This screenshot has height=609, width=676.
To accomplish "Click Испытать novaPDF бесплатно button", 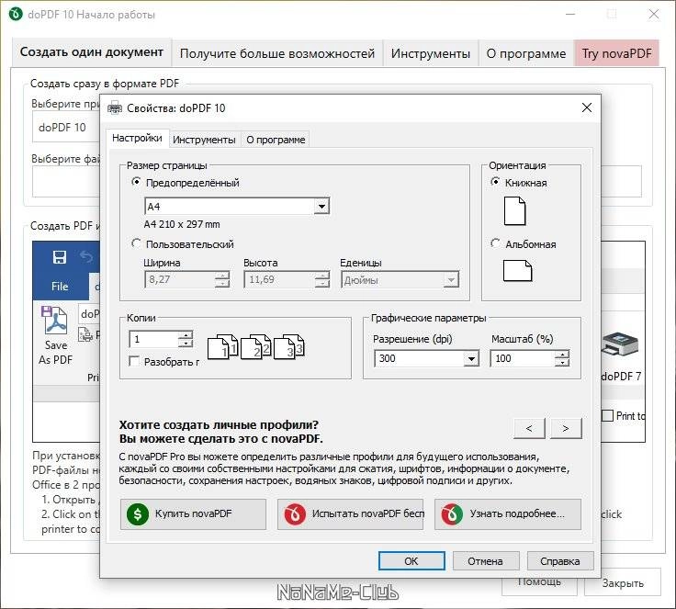I will 351,514.
